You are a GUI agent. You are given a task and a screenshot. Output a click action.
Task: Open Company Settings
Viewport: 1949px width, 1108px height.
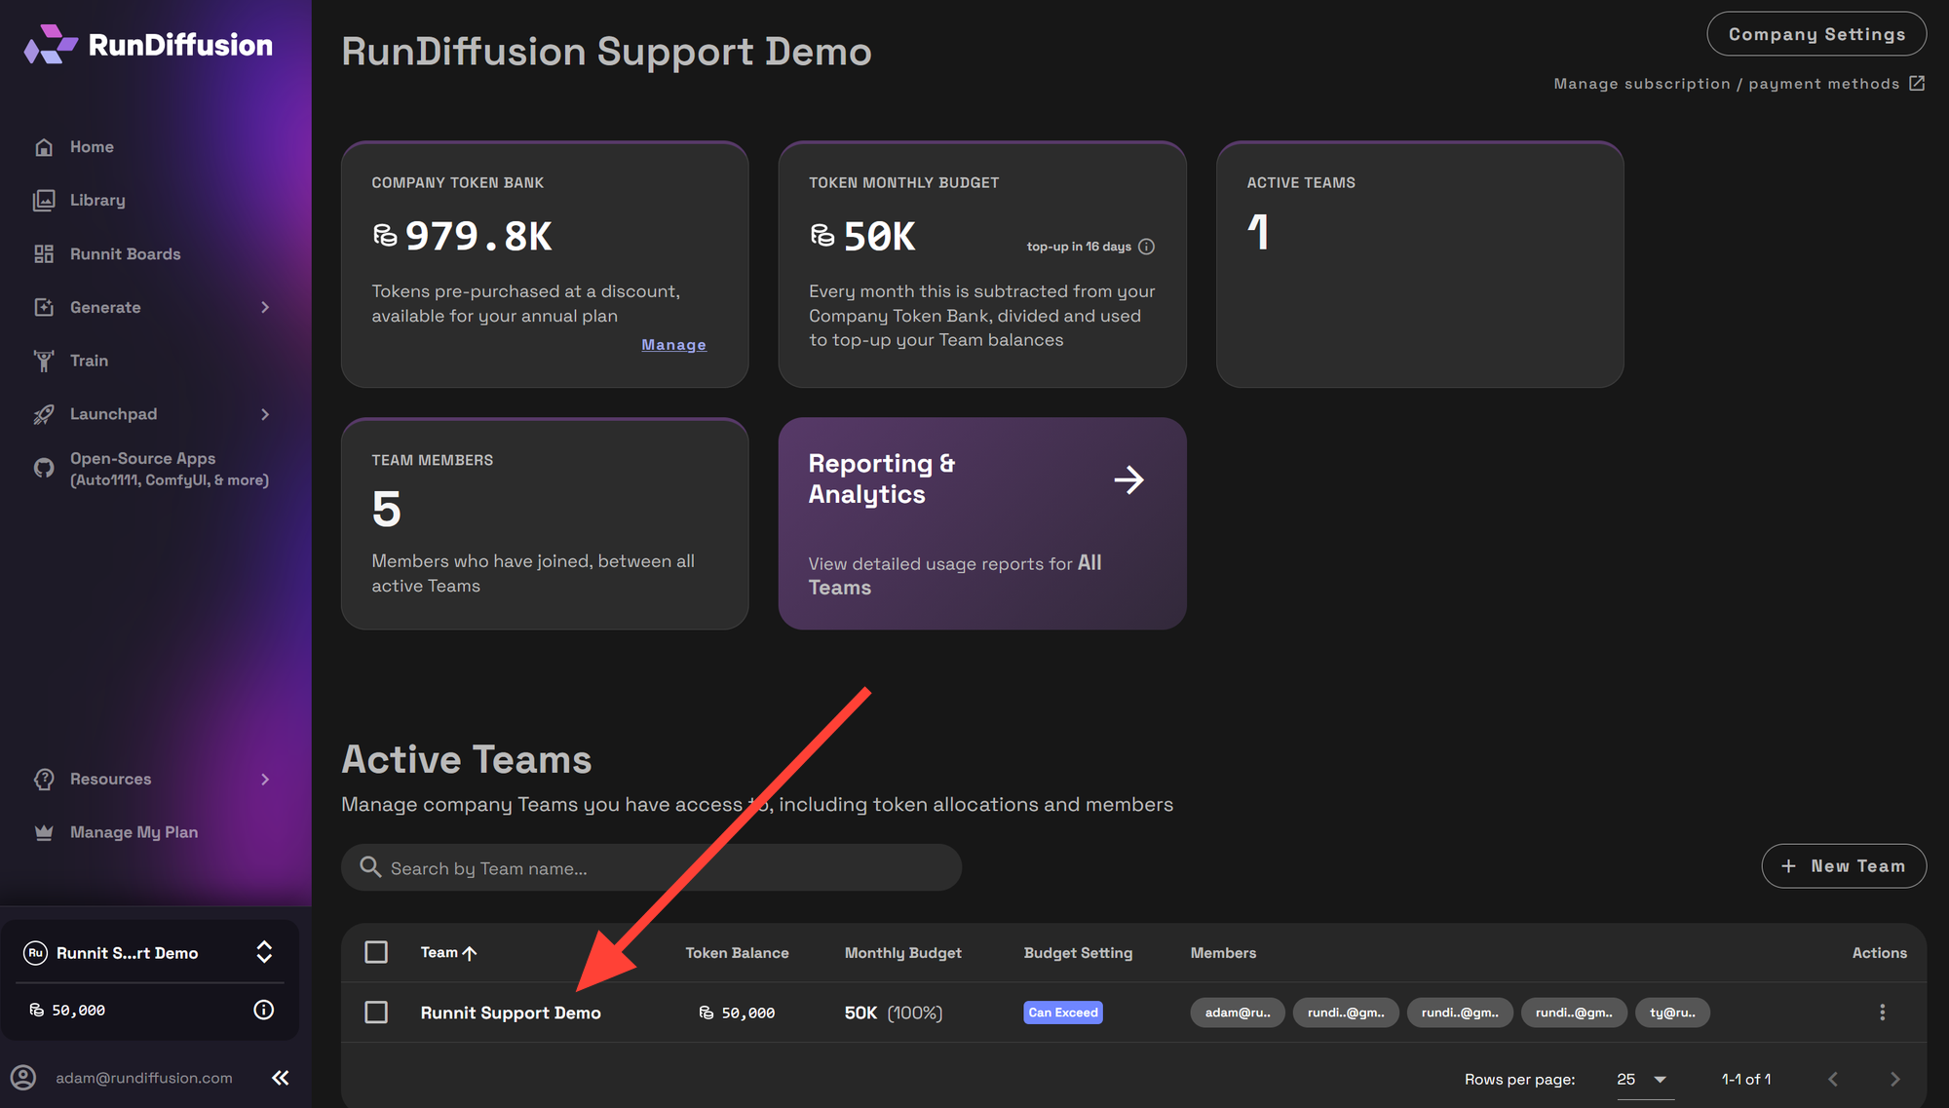click(1815, 33)
